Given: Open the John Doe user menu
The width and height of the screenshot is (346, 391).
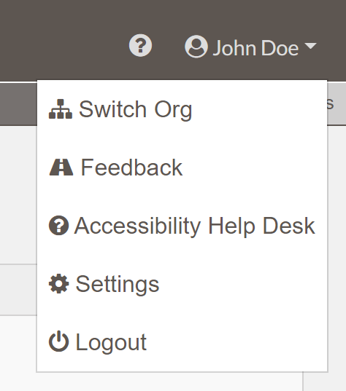Looking at the screenshot, I should 250,47.
